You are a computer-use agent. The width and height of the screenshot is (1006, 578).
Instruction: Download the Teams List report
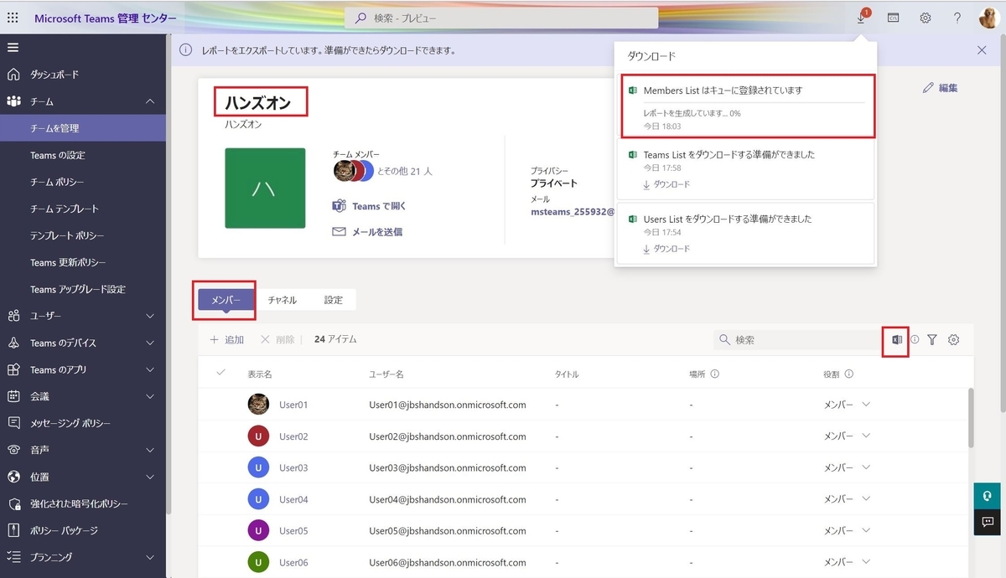click(666, 184)
